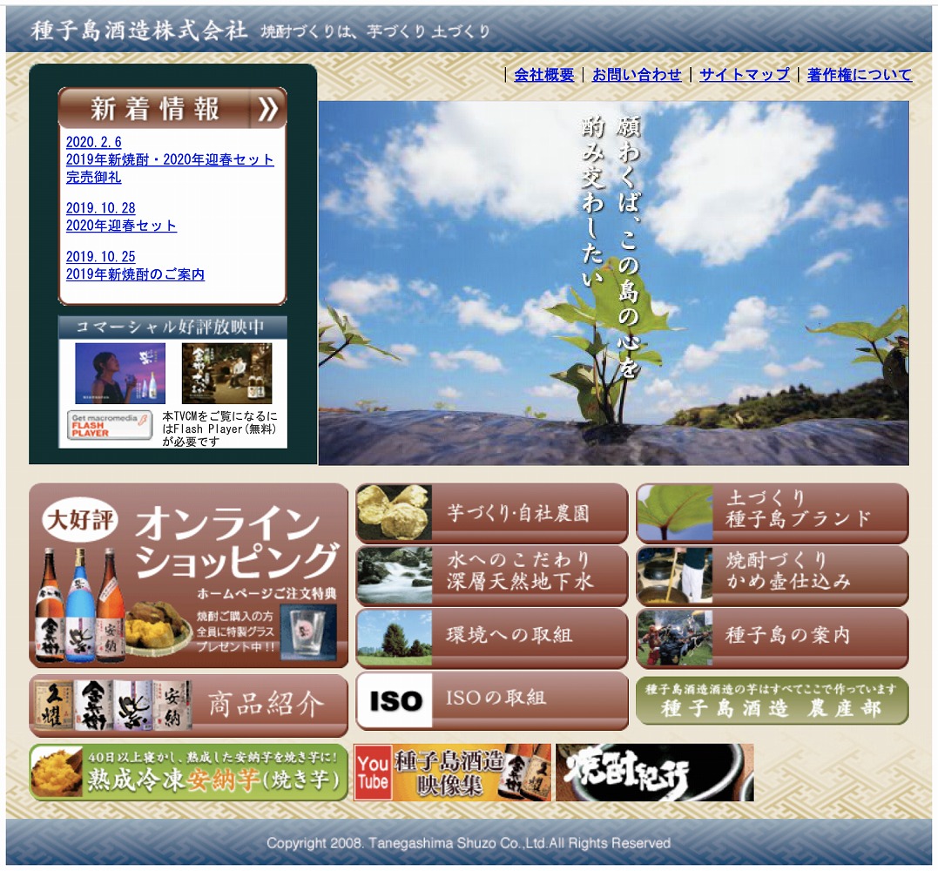Click the Flash Player requirement notice text
938x871 pixels.
coord(220,429)
